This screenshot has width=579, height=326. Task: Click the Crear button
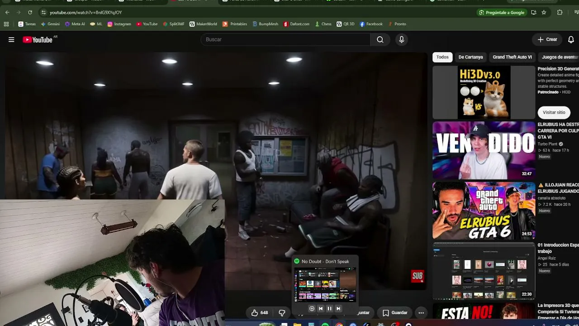[547, 39]
